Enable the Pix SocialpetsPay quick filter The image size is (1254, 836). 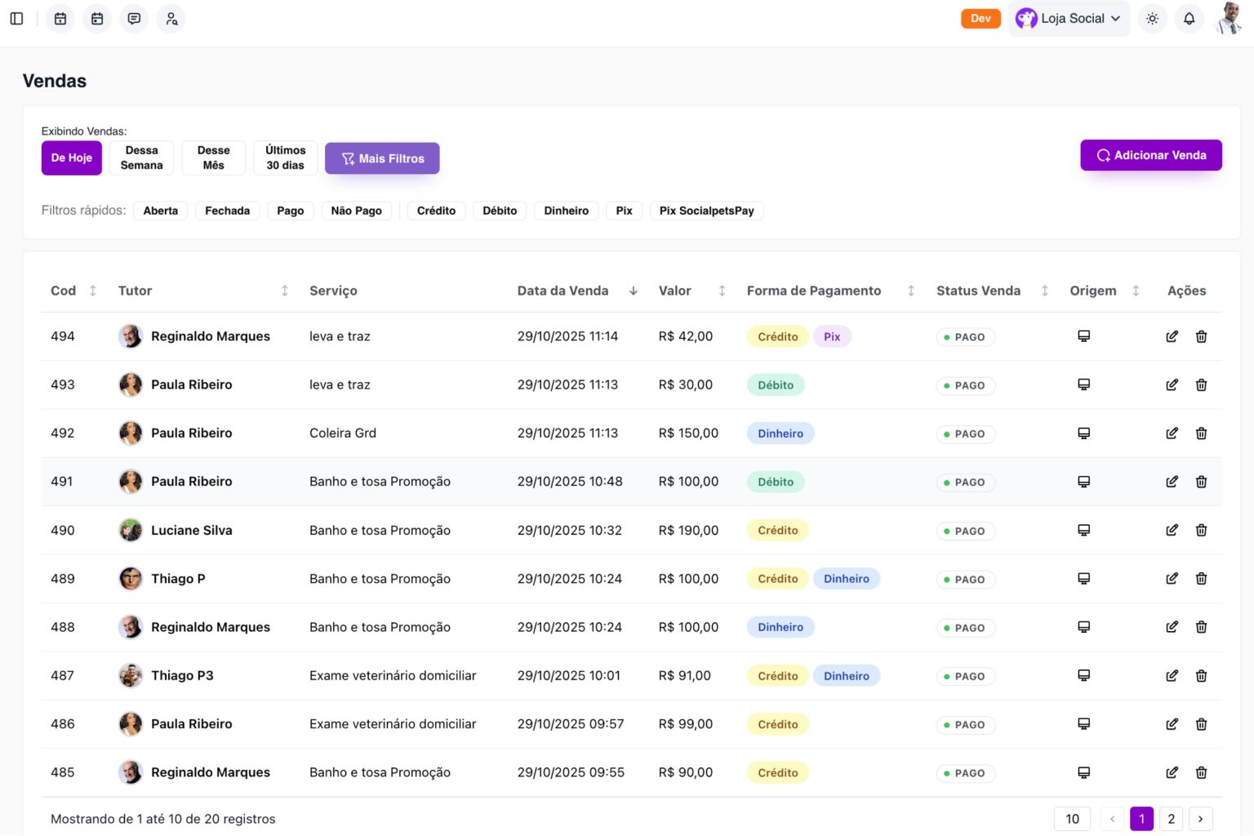(706, 211)
